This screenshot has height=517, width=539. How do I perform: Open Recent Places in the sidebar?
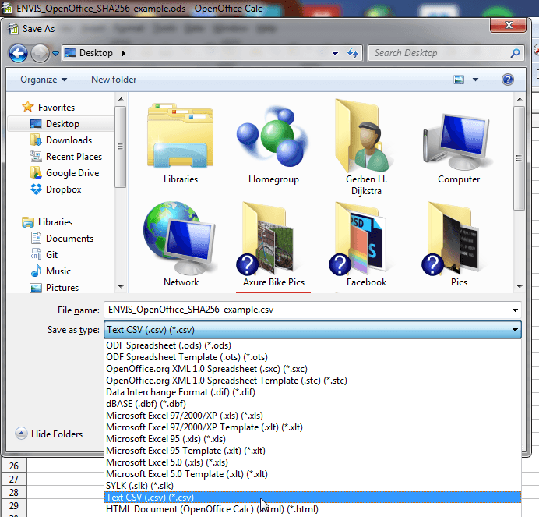tap(66, 157)
